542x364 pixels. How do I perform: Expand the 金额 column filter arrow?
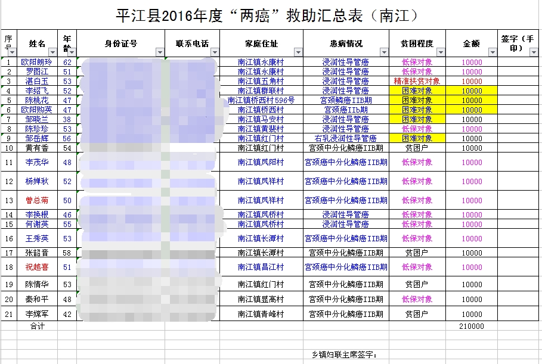point(492,52)
